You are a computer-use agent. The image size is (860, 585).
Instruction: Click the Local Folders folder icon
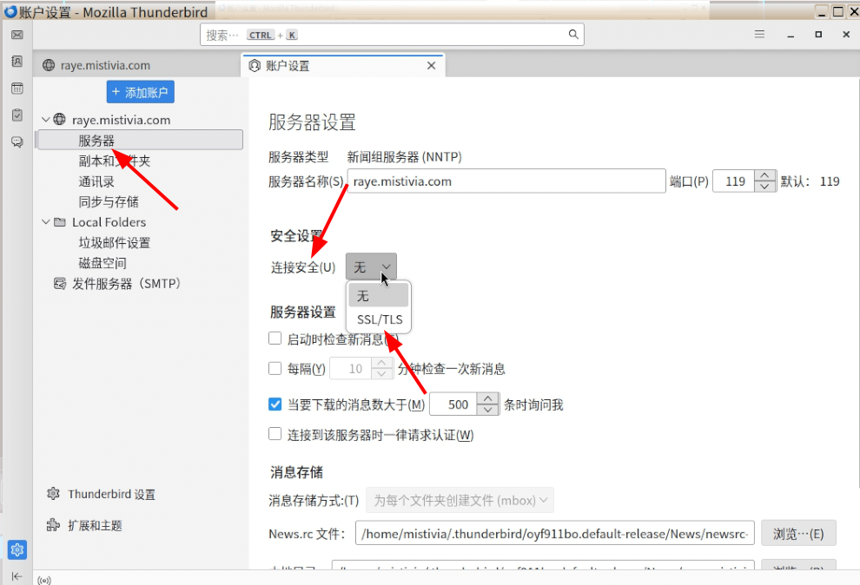point(60,222)
